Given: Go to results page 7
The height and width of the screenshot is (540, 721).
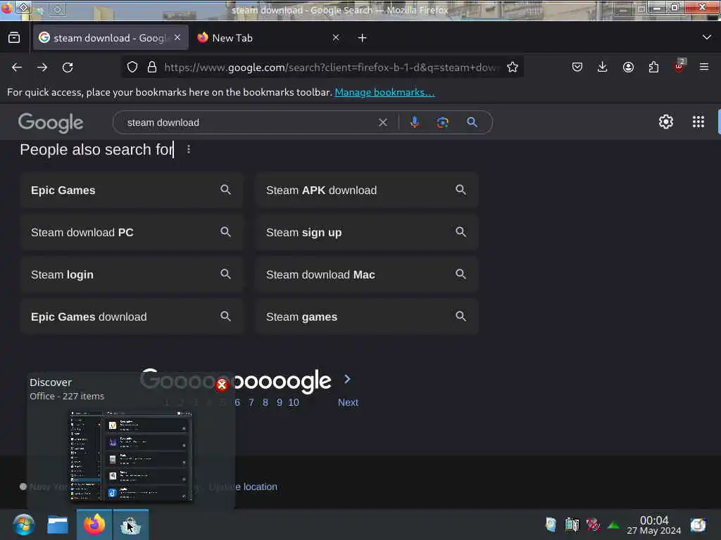Looking at the screenshot, I should (x=251, y=402).
